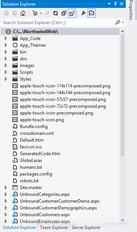Screen dimensions: 137x232
Task: Open search options dropdown arrow
Action: coord(123,23)
